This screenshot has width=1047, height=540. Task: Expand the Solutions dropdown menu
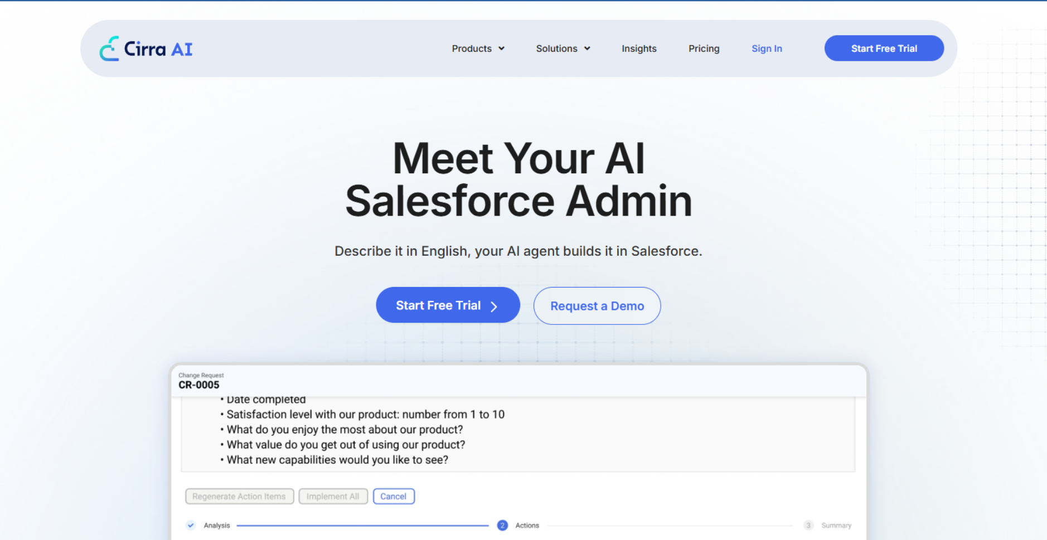point(563,48)
